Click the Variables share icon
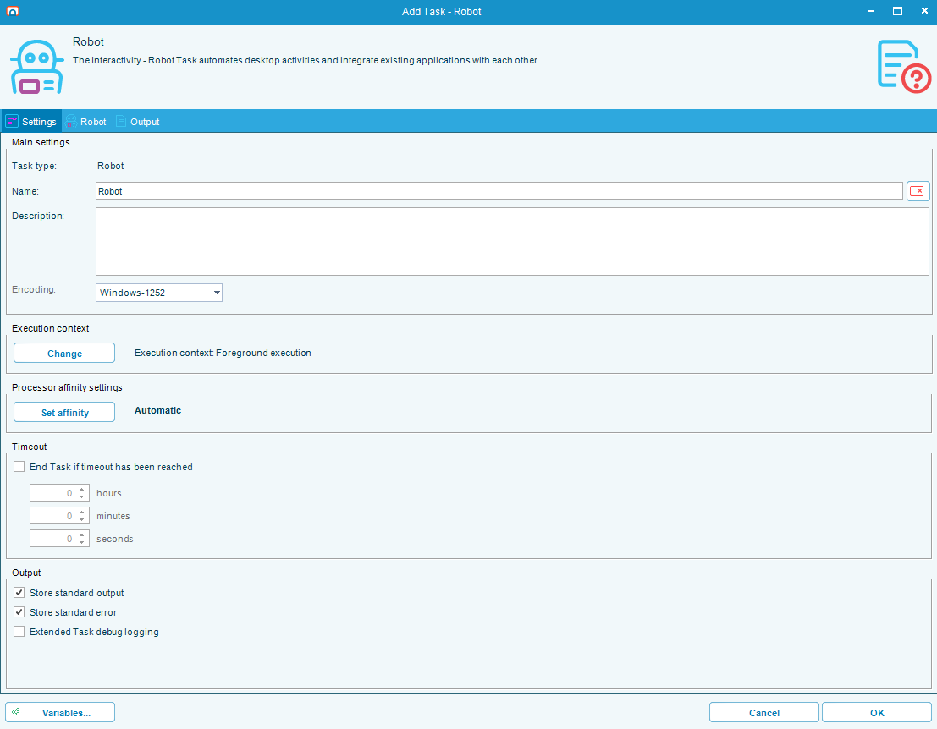 [16, 712]
